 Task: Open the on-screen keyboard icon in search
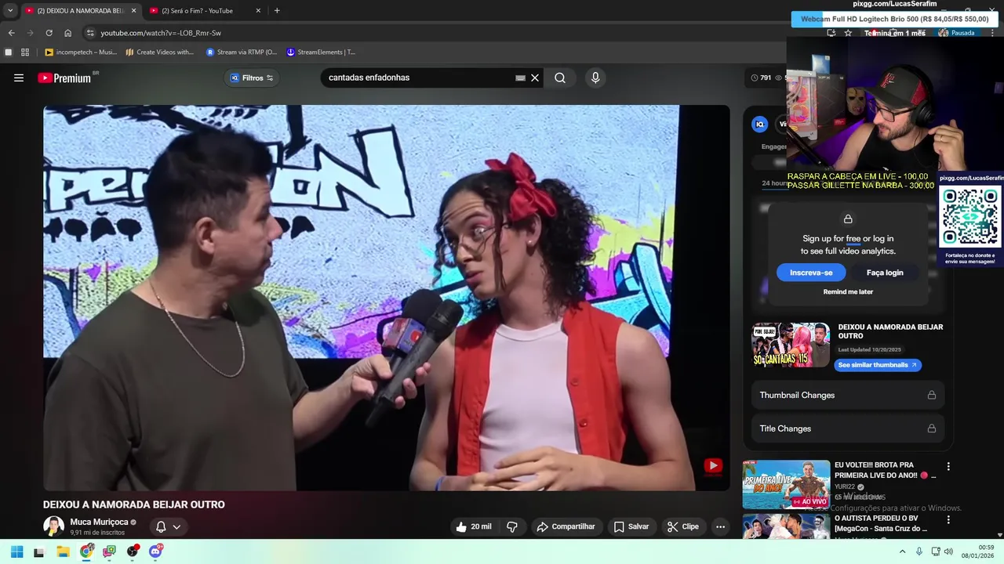click(520, 78)
